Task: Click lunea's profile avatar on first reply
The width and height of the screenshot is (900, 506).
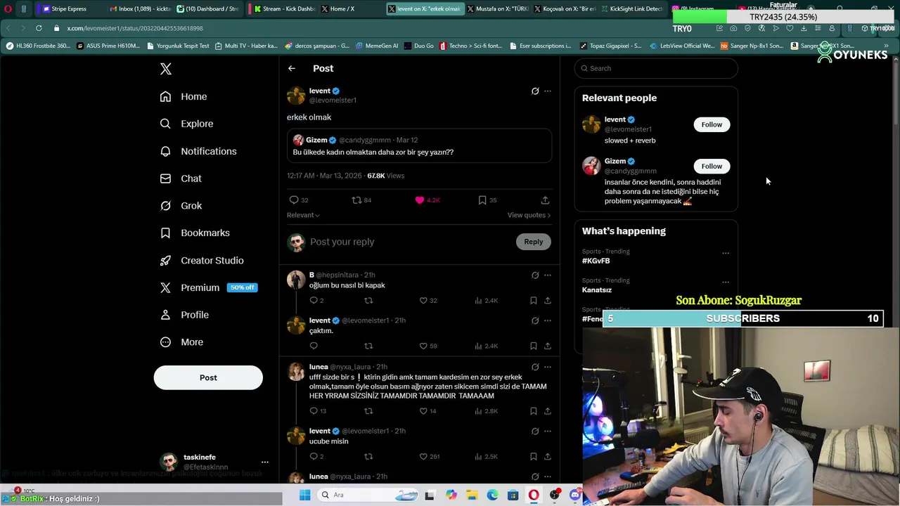Action: click(296, 372)
